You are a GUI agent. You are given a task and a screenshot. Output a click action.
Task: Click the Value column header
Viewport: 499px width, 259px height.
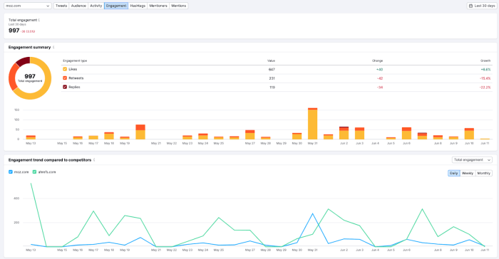[271, 60]
